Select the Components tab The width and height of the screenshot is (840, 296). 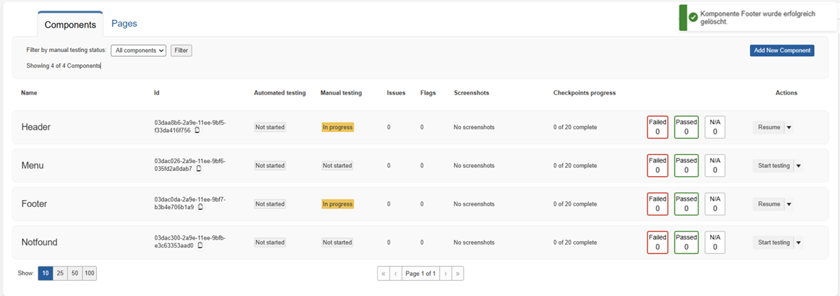[70, 25]
